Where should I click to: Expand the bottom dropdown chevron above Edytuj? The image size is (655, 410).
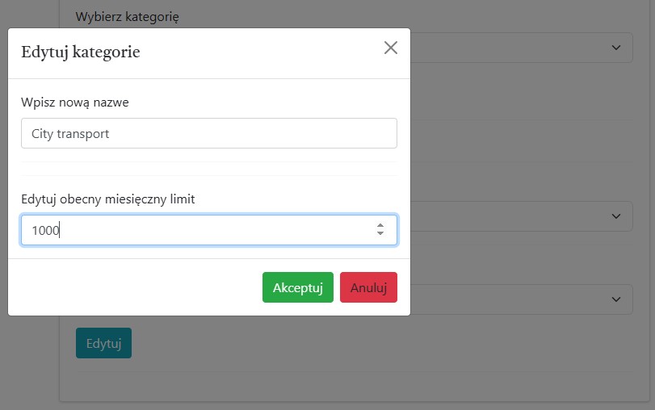click(x=617, y=299)
